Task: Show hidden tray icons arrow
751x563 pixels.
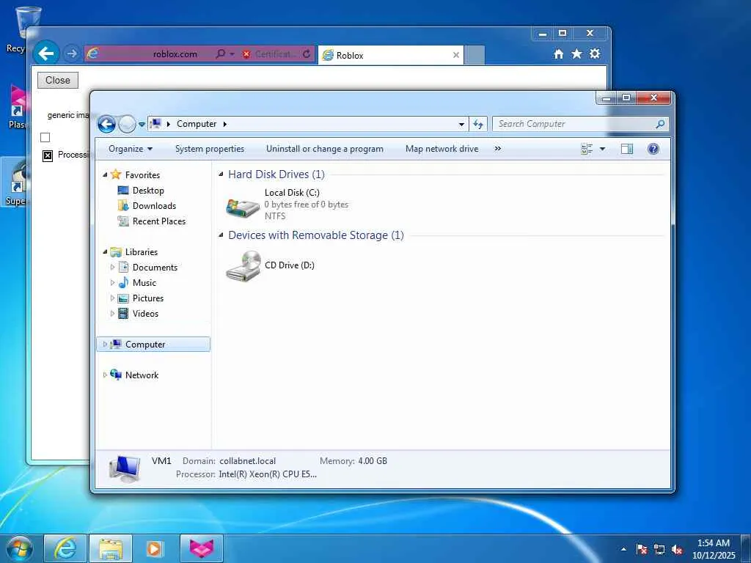Action: point(623,549)
